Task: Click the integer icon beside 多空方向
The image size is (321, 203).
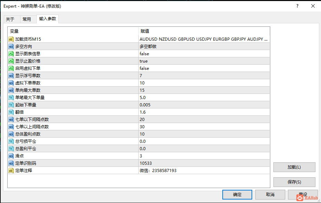Action: 11,47
